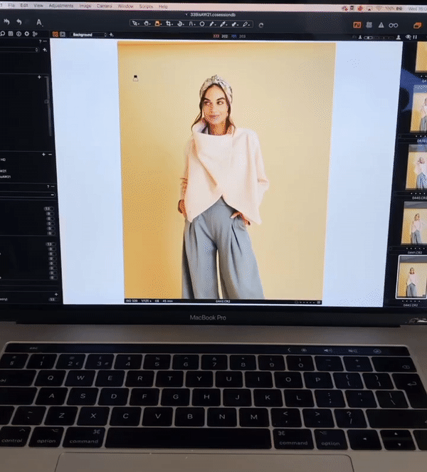
Task: Select the Annotations pencil tool
Action: coord(246,24)
